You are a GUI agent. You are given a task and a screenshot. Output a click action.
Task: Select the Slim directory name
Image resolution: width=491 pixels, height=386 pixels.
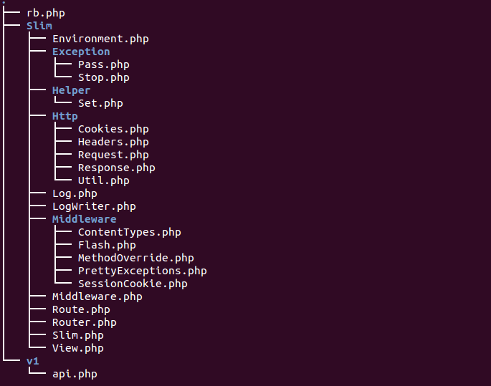click(x=39, y=26)
